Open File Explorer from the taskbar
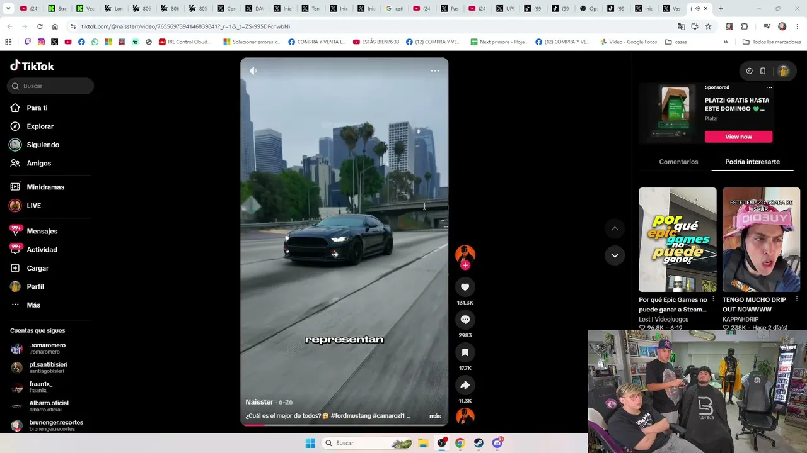This screenshot has width=807, height=453. tap(423, 443)
